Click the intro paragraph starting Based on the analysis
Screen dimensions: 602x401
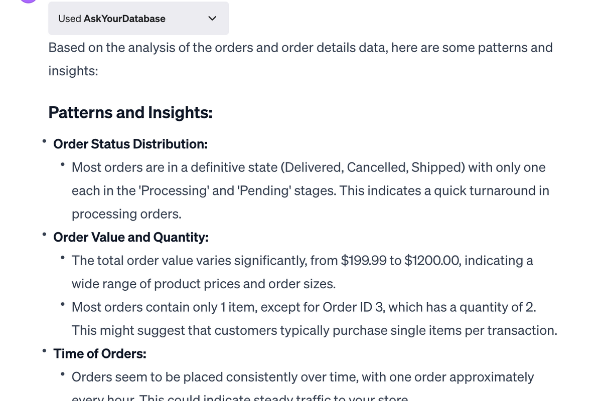click(x=300, y=59)
